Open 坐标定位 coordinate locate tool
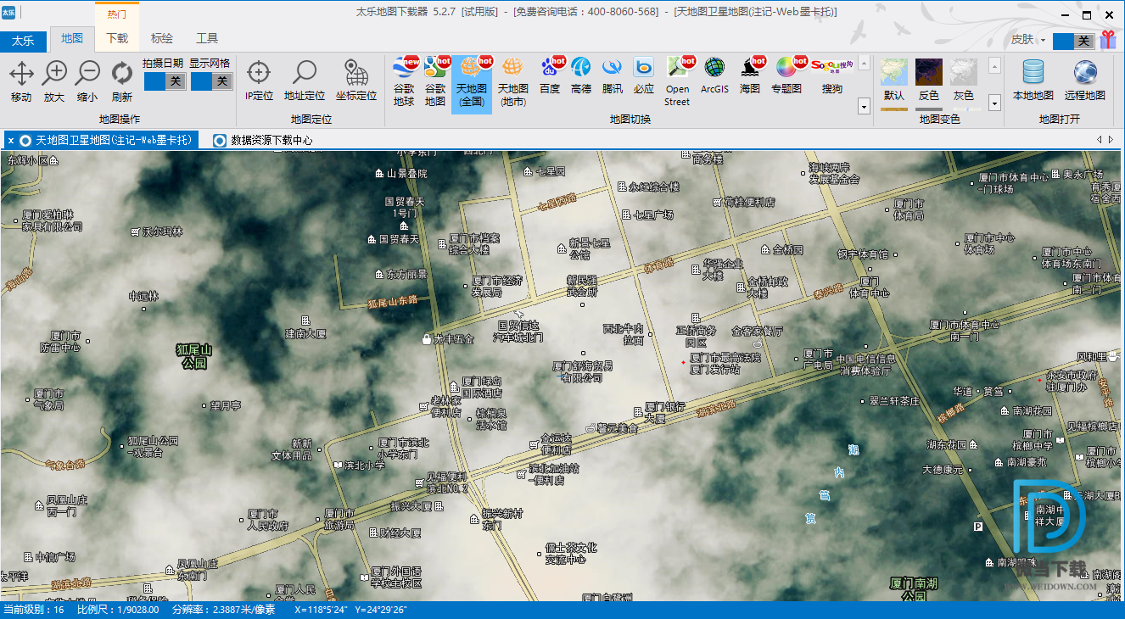 tap(356, 81)
